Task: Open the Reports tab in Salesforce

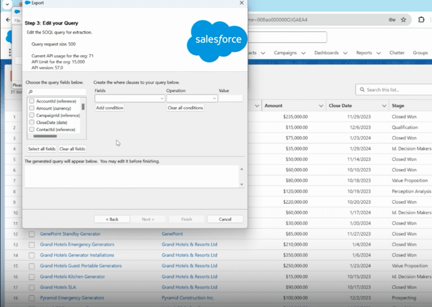Action: tap(364, 53)
